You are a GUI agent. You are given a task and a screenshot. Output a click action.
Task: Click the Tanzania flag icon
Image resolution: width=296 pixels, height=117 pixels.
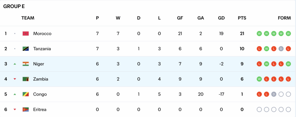coord(26,49)
